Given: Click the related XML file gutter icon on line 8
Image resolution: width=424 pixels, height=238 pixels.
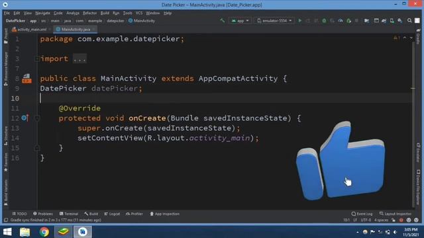Looking at the screenshot, I should point(26,79).
